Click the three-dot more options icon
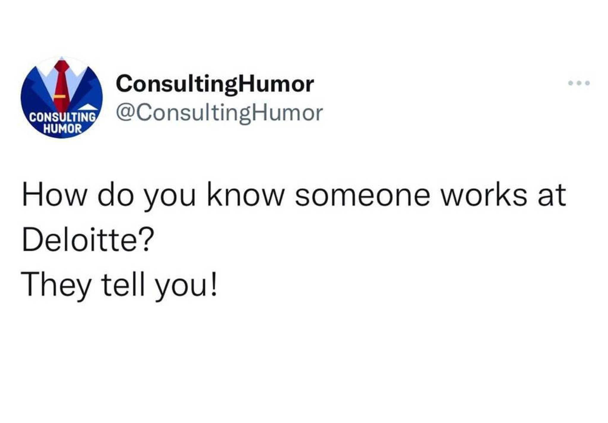Screen dimensions: 608x423 (579, 83)
